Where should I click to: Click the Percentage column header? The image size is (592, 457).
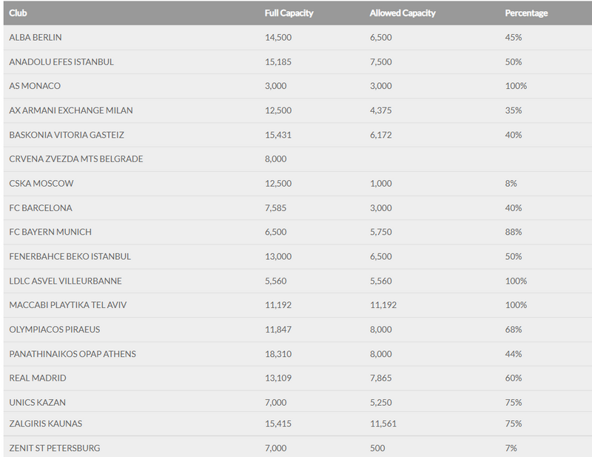pos(526,13)
